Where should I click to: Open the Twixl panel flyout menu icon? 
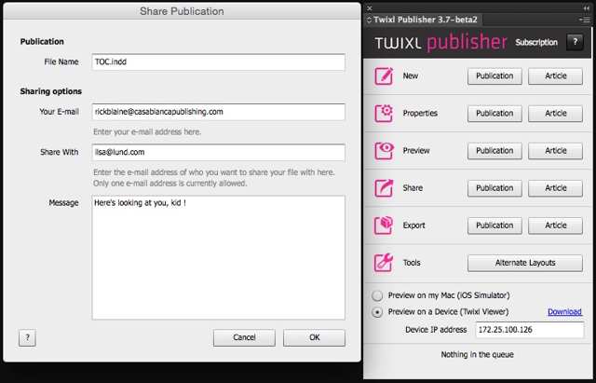[585, 20]
